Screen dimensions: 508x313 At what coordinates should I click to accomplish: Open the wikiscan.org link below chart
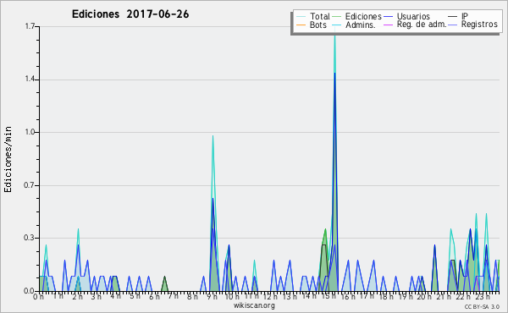[254, 305]
